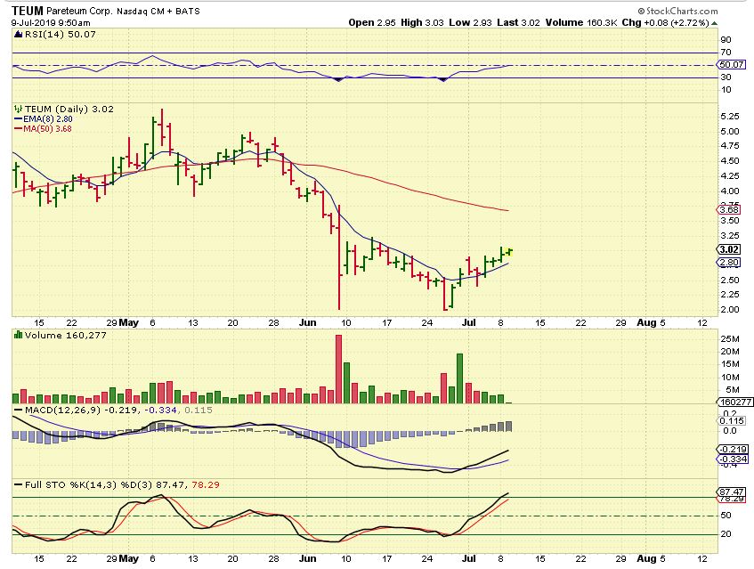
Task: Click the Chg +0.08 (+2.72%) value
Action: pos(666,22)
